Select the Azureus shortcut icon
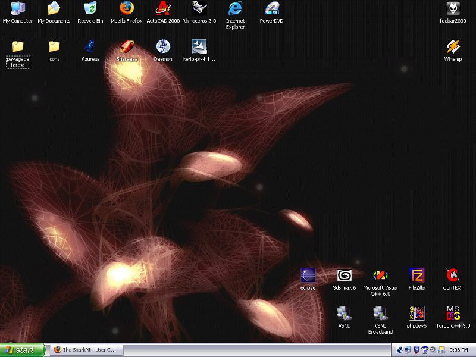This screenshot has height=357, width=476. tap(90, 46)
